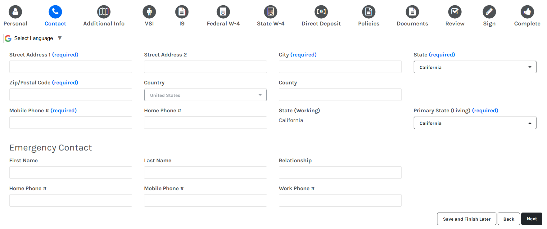
Task: Focus the Emergency Contact First Name field
Action: tap(71, 173)
